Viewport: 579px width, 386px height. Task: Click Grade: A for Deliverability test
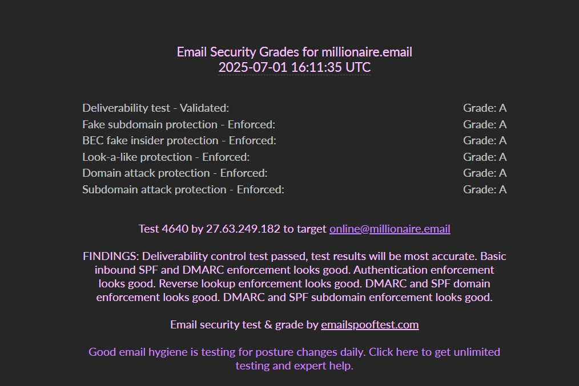coord(485,108)
